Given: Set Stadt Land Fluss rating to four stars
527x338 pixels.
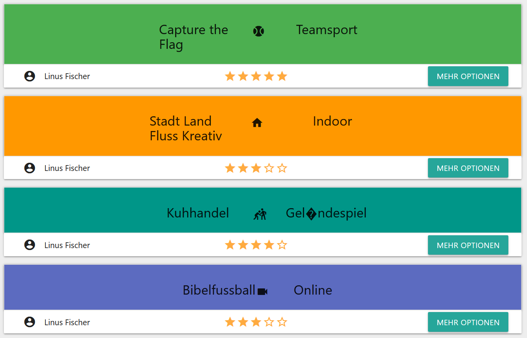Looking at the screenshot, I should tap(269, 168).
